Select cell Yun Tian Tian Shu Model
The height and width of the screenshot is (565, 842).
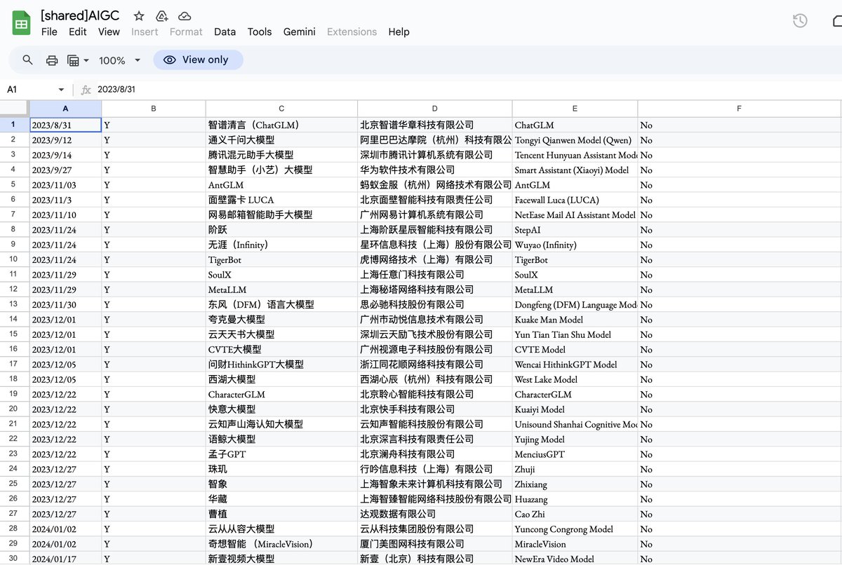tap(575, 334)
